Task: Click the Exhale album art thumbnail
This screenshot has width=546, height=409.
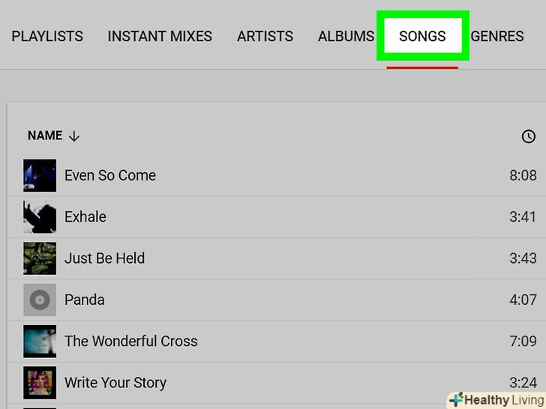Action: (40, 216)
